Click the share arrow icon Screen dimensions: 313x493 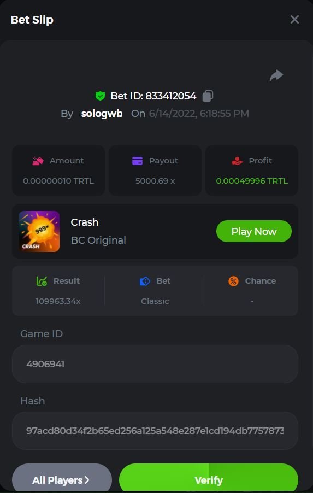276,76
